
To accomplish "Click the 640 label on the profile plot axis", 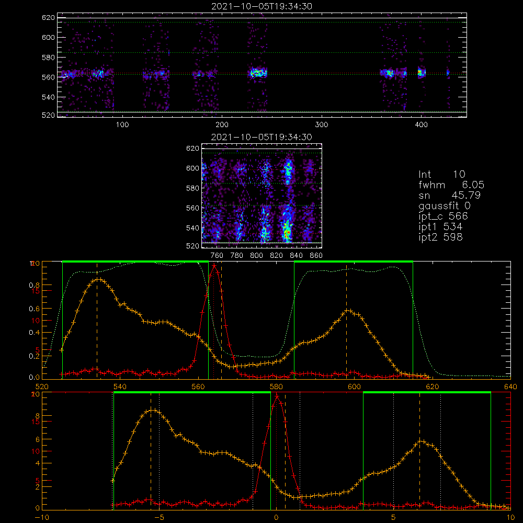I will [x=510, y=386].
